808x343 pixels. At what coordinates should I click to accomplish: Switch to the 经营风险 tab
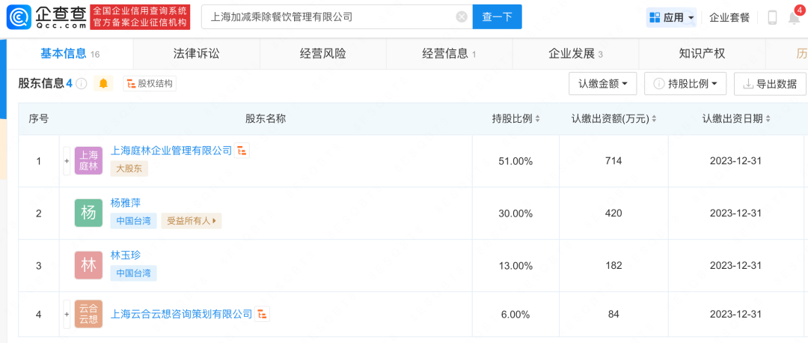point(322,53)
